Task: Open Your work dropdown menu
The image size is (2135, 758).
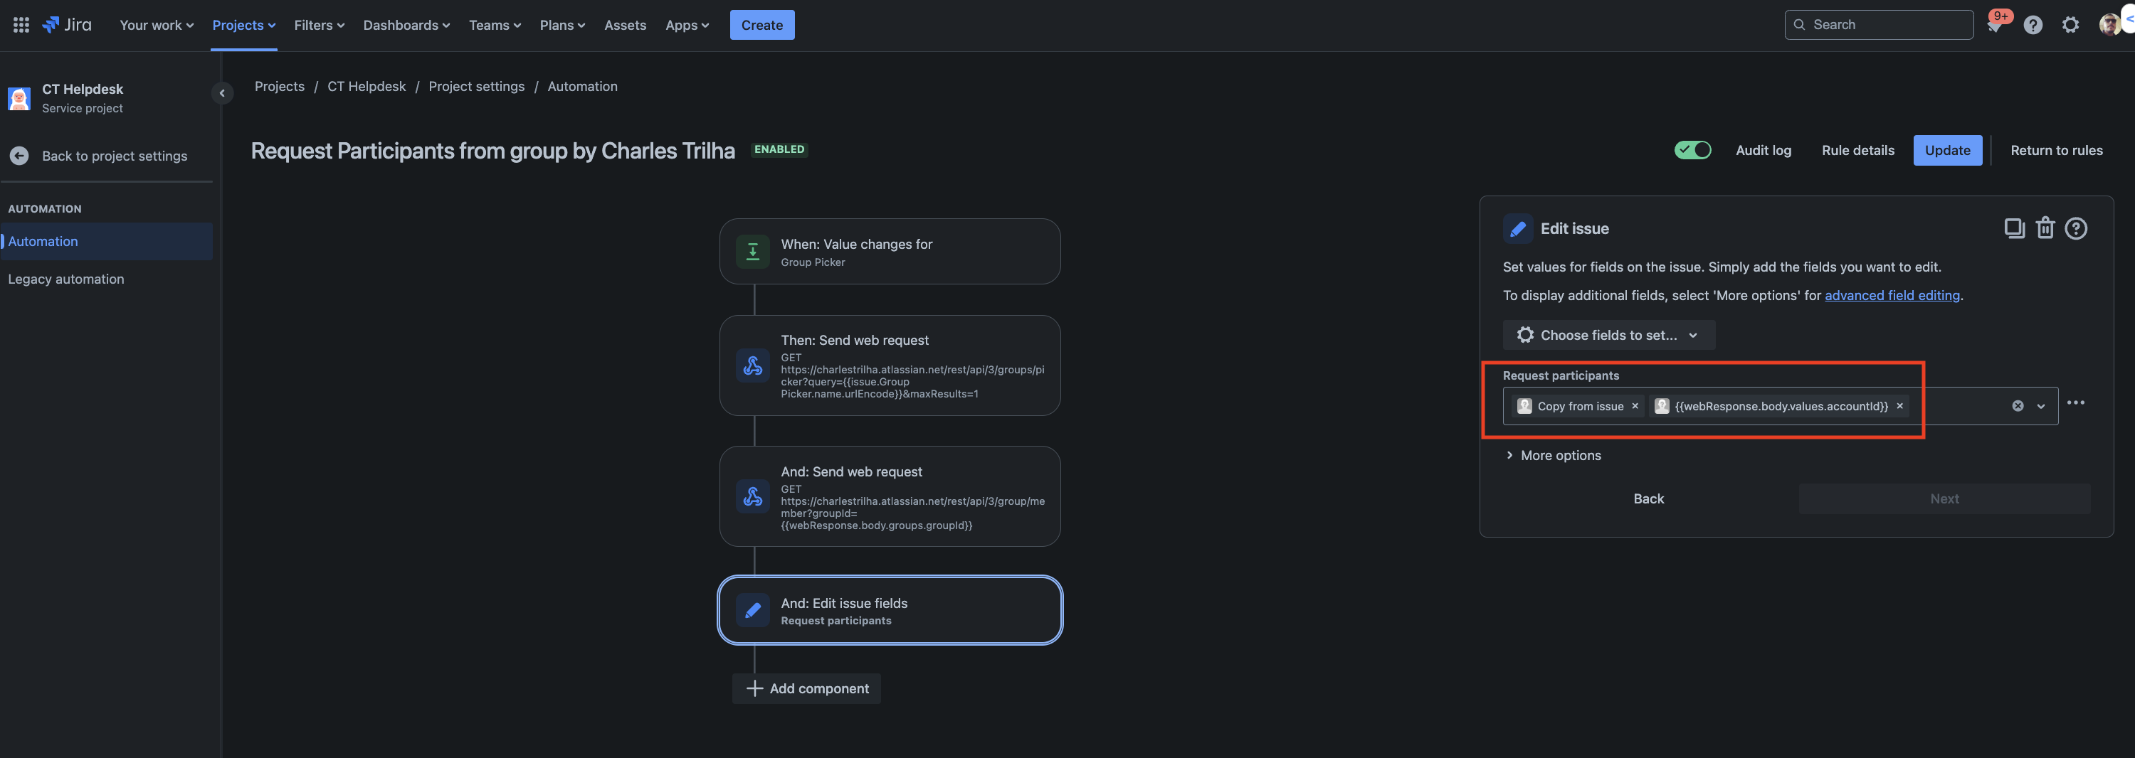Action: point(157,25)
